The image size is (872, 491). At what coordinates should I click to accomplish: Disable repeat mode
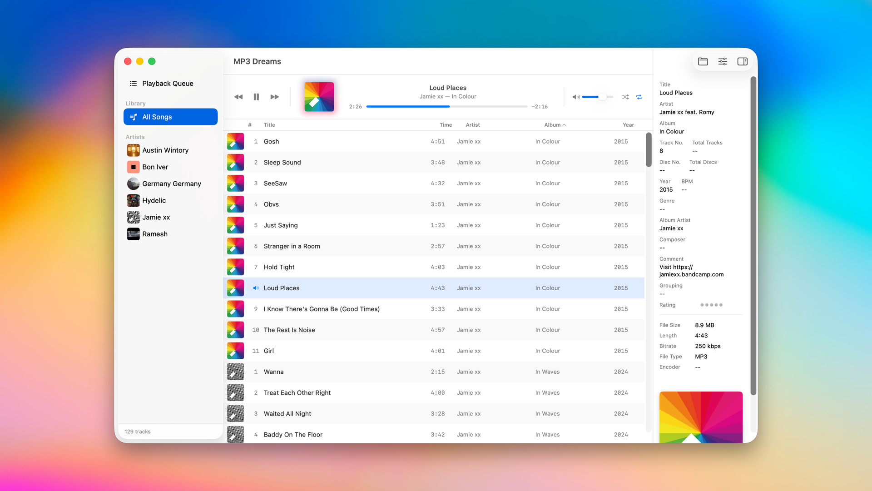tap(639, 97)
